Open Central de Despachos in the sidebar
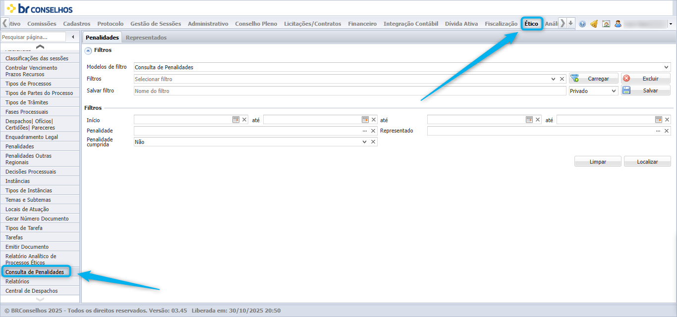The image size is (677, 317). 40,291
